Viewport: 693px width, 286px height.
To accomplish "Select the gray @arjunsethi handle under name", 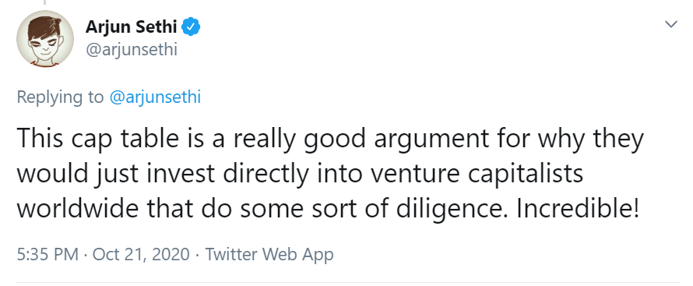I will pyautogui.click(x=132, y=50).
